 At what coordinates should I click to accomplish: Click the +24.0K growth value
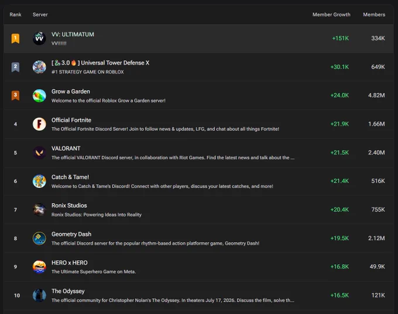339,95
